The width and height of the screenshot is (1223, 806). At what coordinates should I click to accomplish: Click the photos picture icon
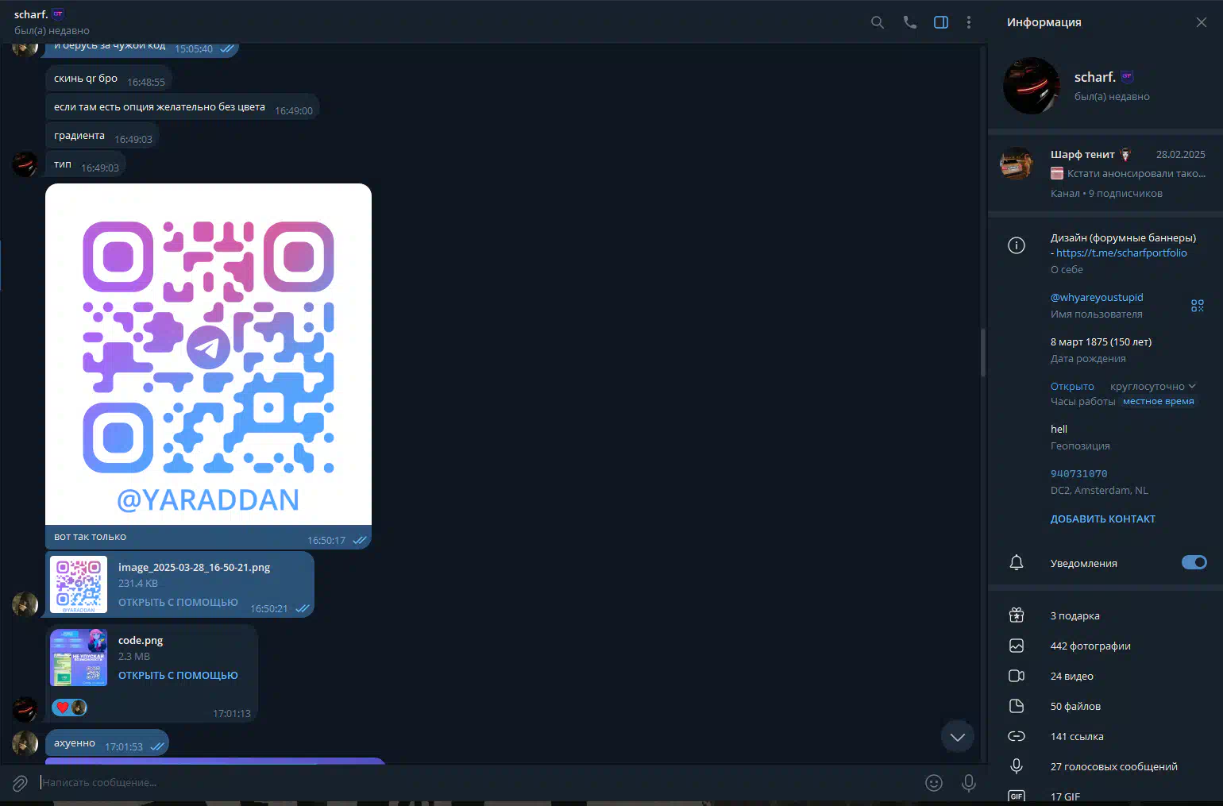[x=1017, y=646]
